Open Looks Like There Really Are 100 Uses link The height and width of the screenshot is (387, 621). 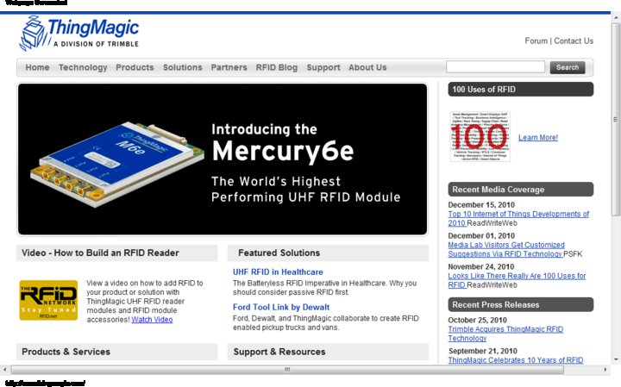click(517, 280)
